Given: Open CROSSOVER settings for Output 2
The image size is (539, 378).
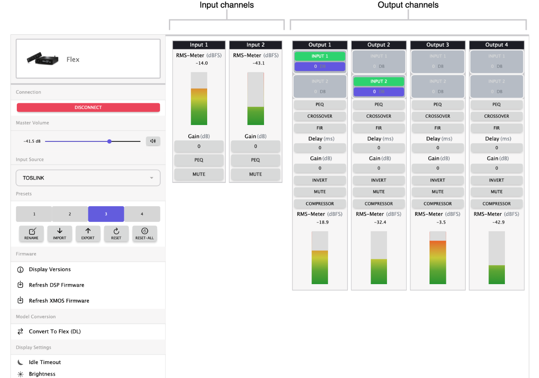Looking at the screenshot, I should tap(379, 116).
